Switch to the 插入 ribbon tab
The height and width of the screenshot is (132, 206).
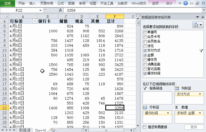coord(32,3)
